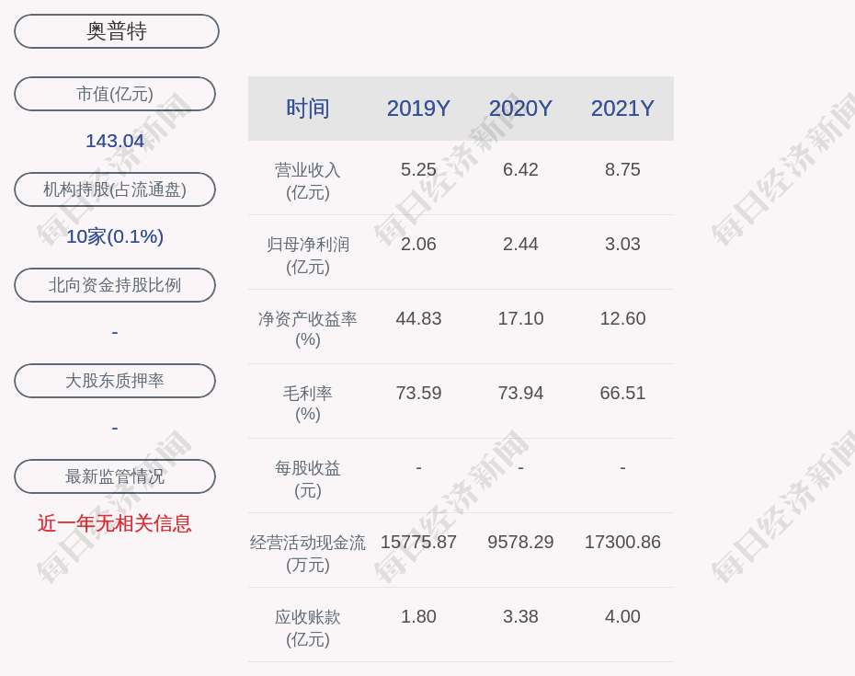The image size is (855, 676).
Task: Pick the 2021Y column header
Action: [622, 109]
